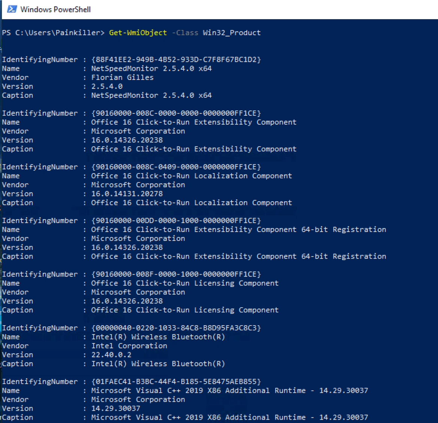Click the Office 16 Click-to-Run Extensibility Component name
The image size is (438, 423).
(x=194, y=122)
